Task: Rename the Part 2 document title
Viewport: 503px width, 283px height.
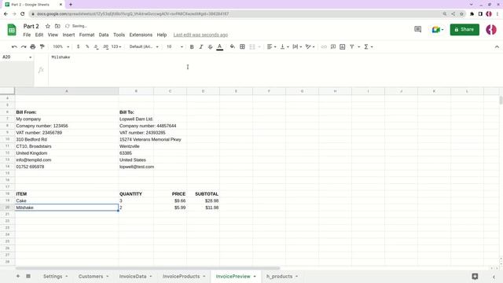Action: pos(31,26)
